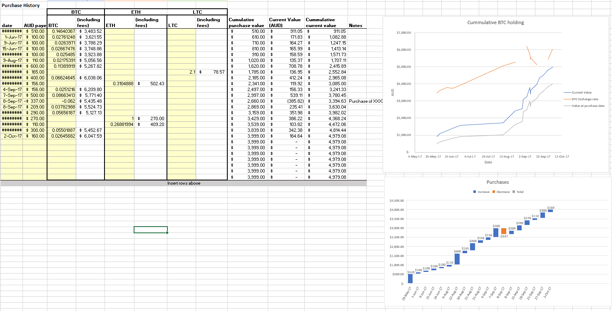Screen dimensions: 612x311
Task: Click the 'LTC' merged header cell
Action: [x=197, y=12]
